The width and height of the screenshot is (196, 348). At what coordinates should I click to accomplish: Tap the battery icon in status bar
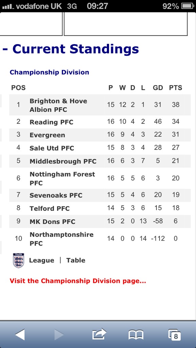(x=188, y=6)
